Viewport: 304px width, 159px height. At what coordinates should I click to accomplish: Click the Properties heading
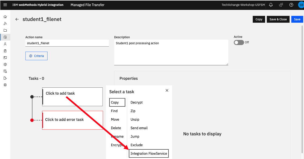pyautogui.click(x=129, y=79)
